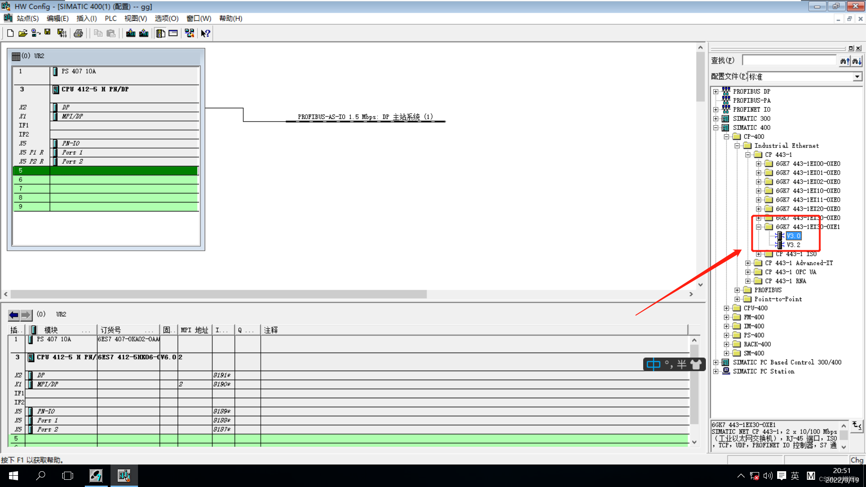Toggle the 半 half-width character mode

point(682,364)
